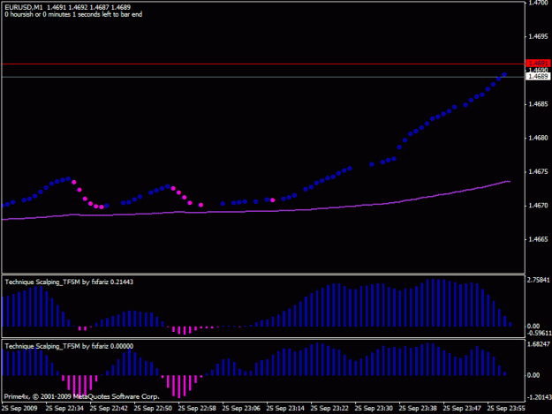Click the 25 Sep 22:58 time label
This screenshot has height=414, width=552.
197,409
